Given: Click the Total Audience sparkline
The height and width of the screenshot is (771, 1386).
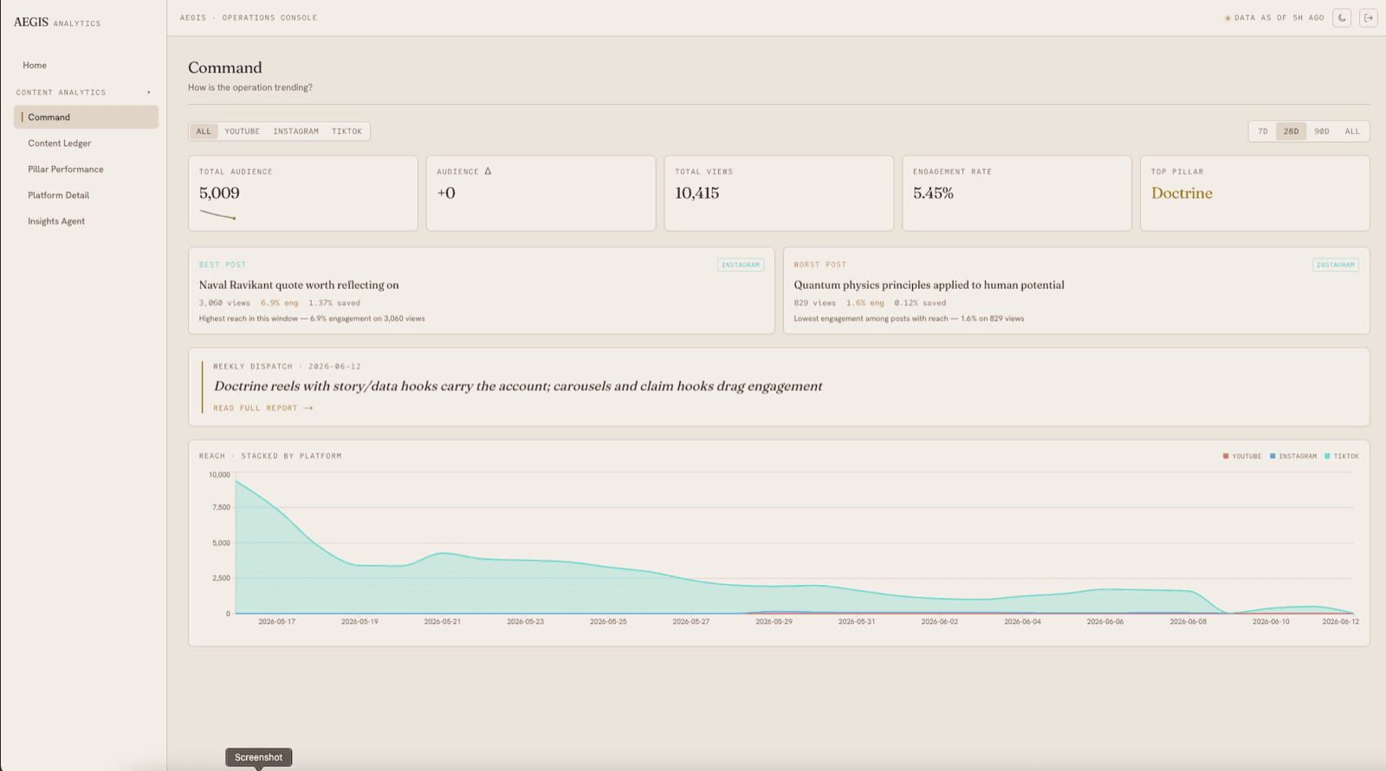Looking at the screenshot, I should 217,215.
